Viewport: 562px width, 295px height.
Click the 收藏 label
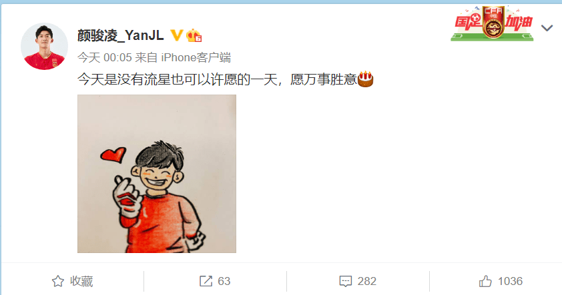pos(81,282)
